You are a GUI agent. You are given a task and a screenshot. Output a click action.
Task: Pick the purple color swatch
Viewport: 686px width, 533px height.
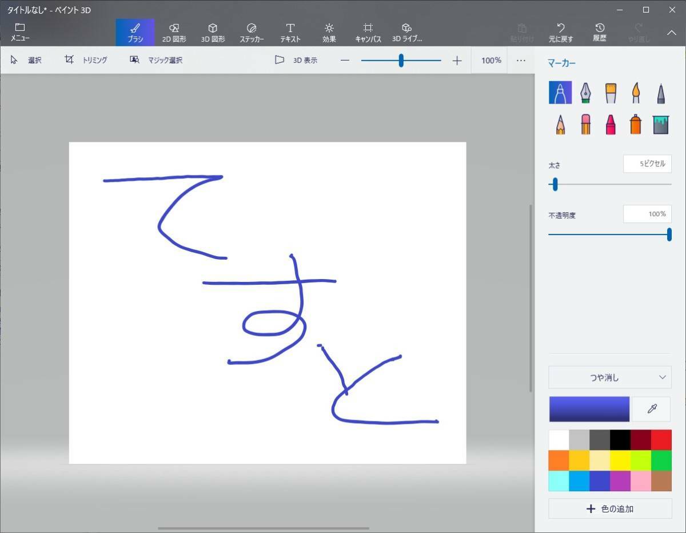[620, 481]
